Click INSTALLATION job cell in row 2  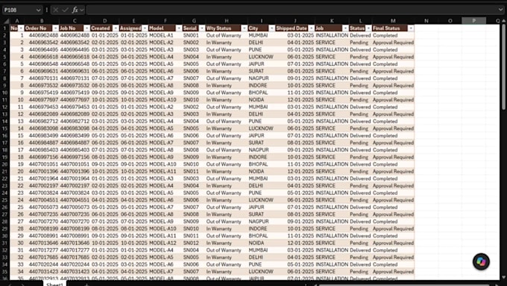[x=332, y=35]
